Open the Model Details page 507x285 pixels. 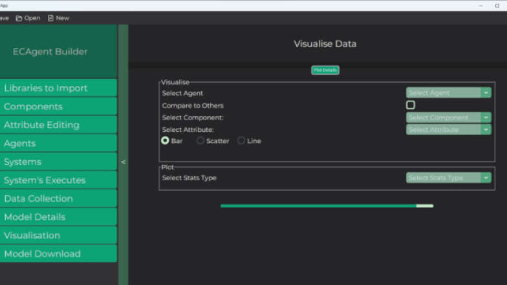click(58, 217)
